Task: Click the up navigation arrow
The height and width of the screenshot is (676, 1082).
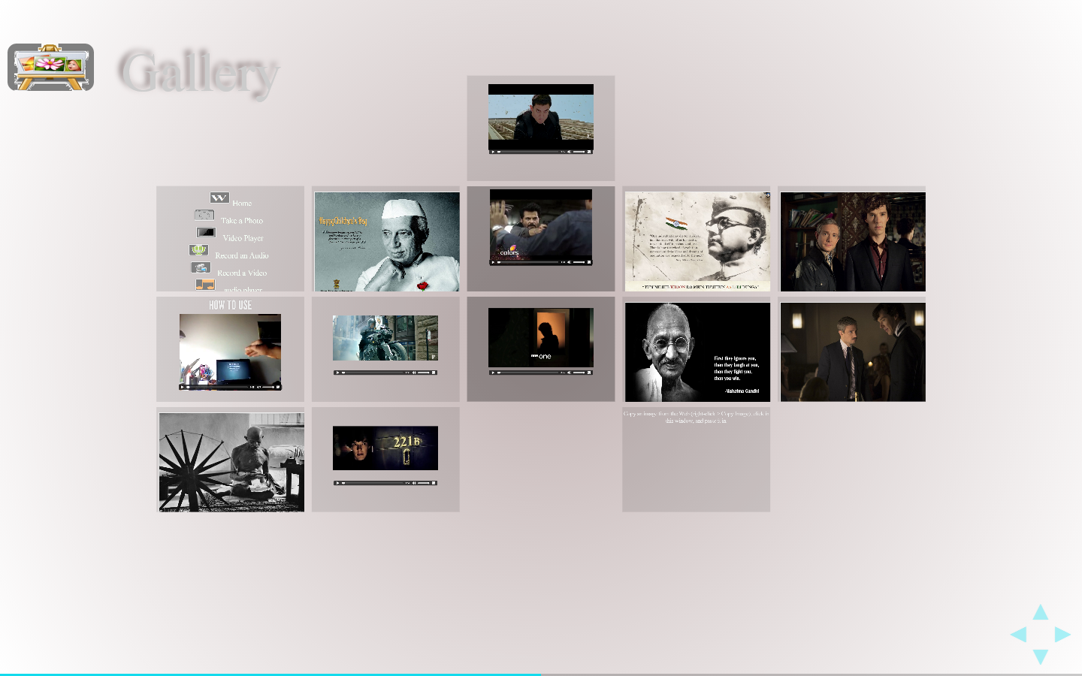Action: click(1041, 612)
